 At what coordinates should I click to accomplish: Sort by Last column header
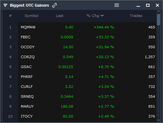tap(59, 16)
